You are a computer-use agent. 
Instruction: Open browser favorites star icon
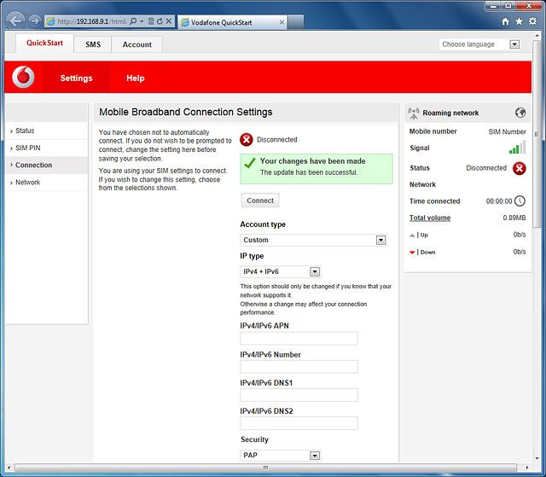[x=520, y=20]
